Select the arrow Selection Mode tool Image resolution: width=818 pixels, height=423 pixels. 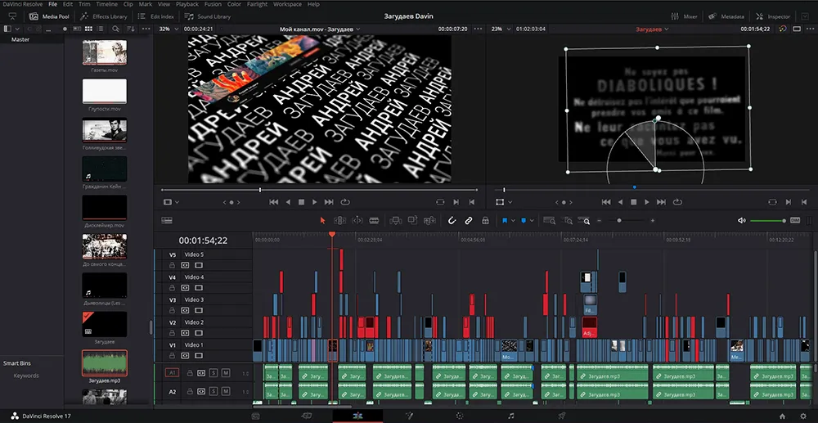click(x=322, y=221)
